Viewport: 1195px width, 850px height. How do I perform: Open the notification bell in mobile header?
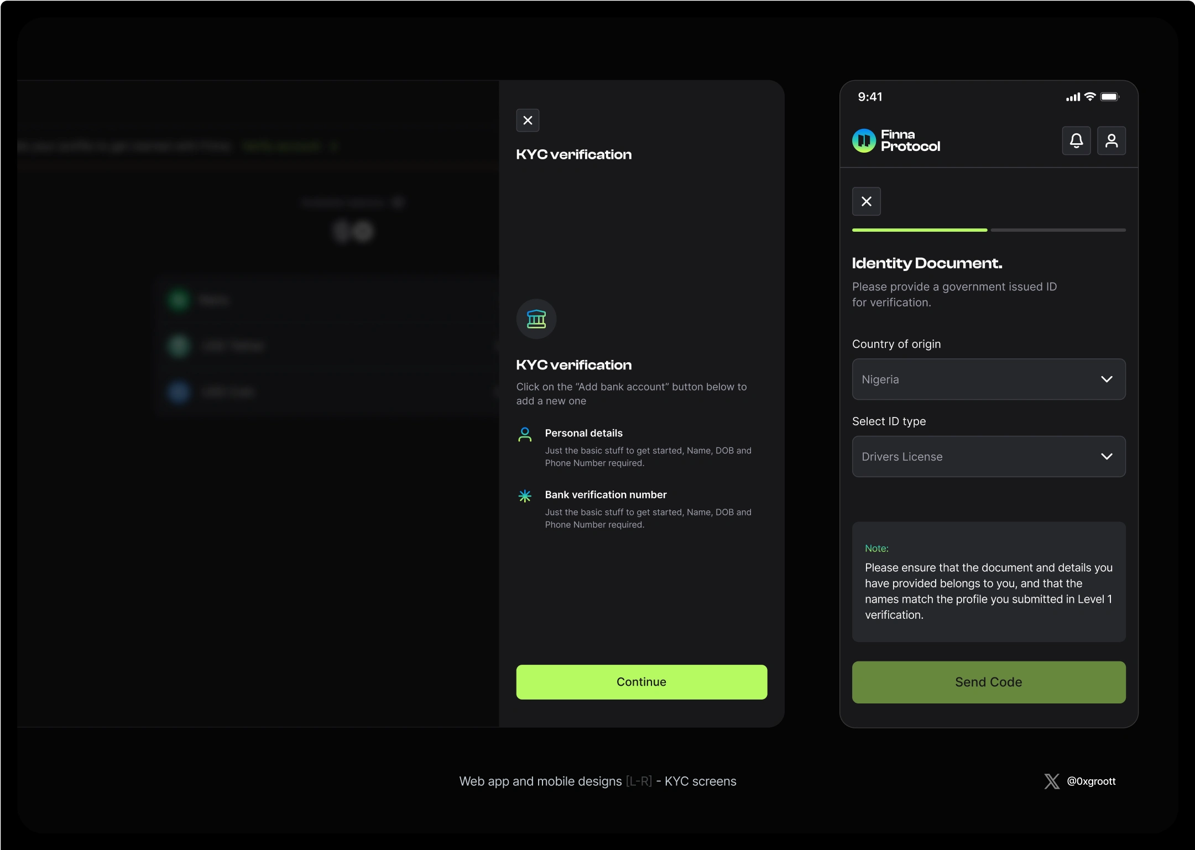(x=1076, y=140)
